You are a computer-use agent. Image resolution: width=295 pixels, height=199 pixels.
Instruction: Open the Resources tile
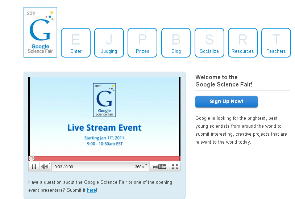pyautogui.click(x=243, y=43)
